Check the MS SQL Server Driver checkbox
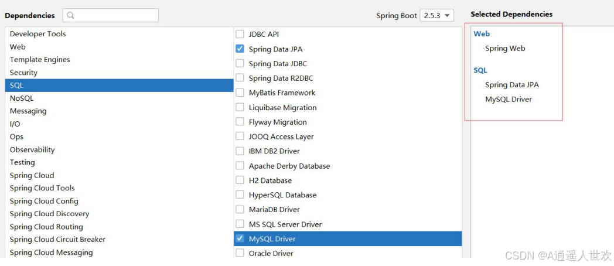This screenshot has height=266, width=614. click(240, 224)
